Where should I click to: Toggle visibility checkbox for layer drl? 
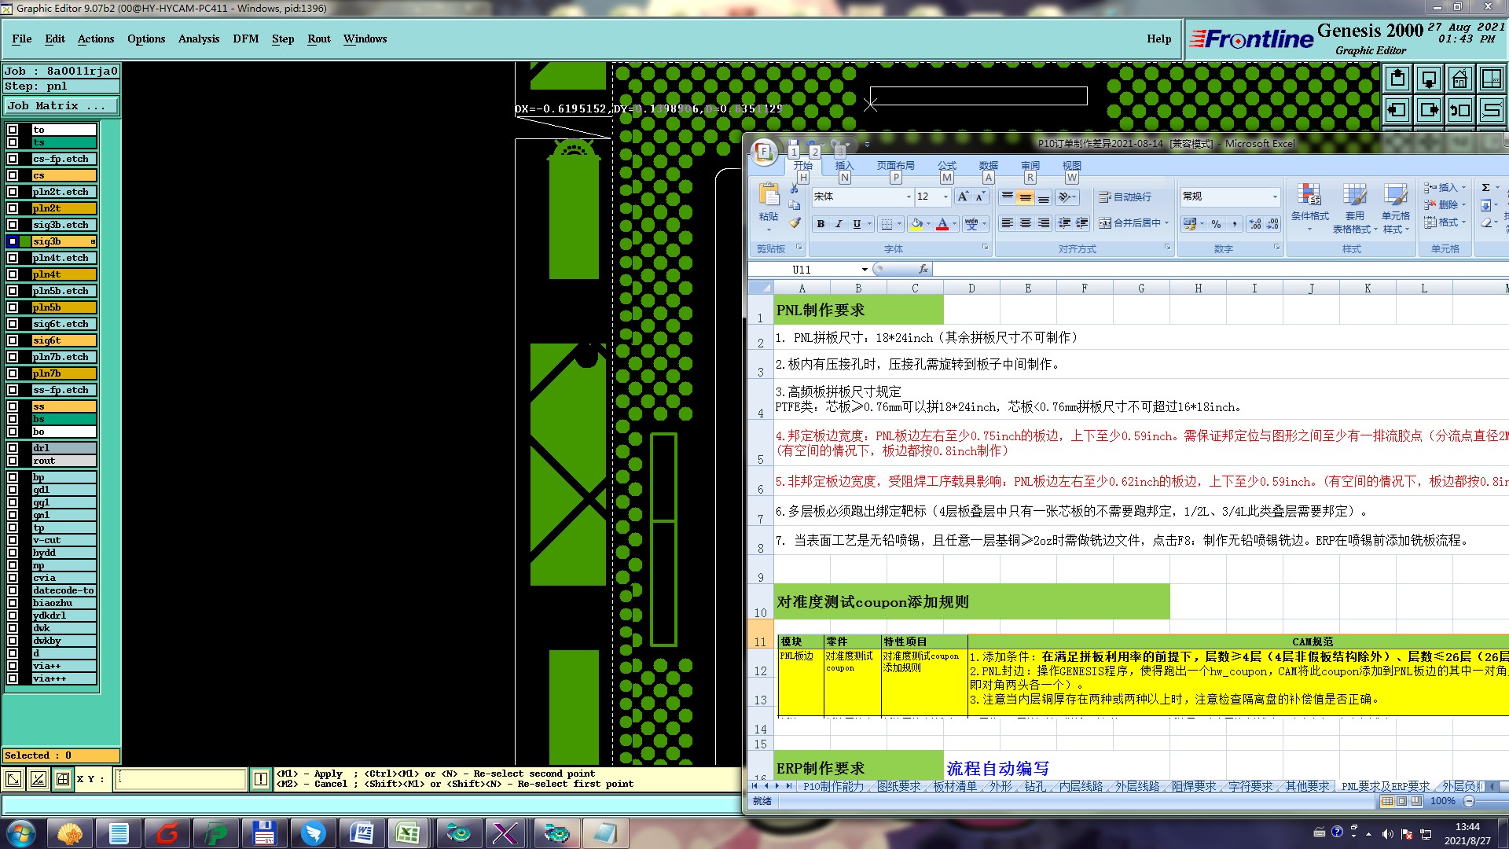[13, 448]
